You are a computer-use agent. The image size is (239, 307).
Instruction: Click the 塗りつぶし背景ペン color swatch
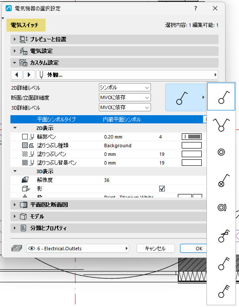[192, 162]
